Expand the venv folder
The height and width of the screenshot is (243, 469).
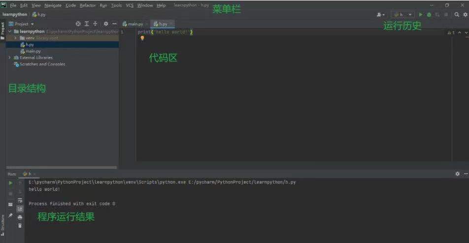pos(15,38)
